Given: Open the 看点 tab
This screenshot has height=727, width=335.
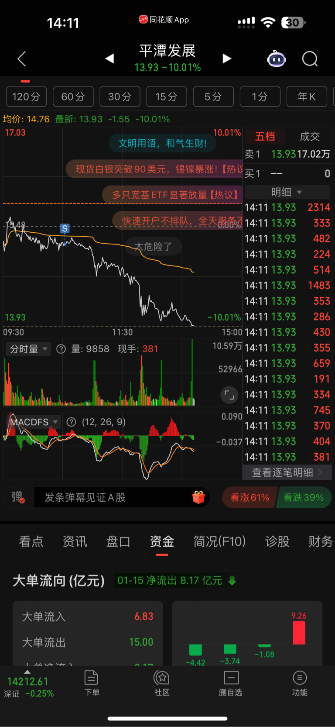Looking at the screenshot, I should (x=31, y=542).
